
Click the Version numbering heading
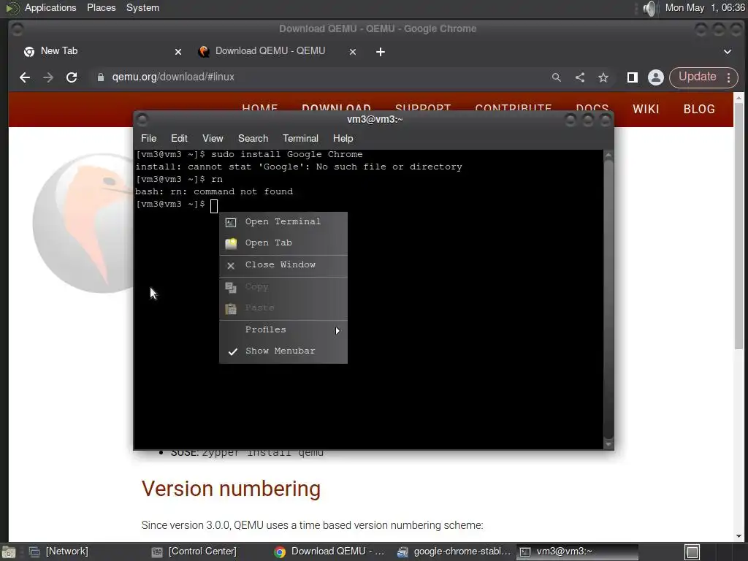[231, 489]
